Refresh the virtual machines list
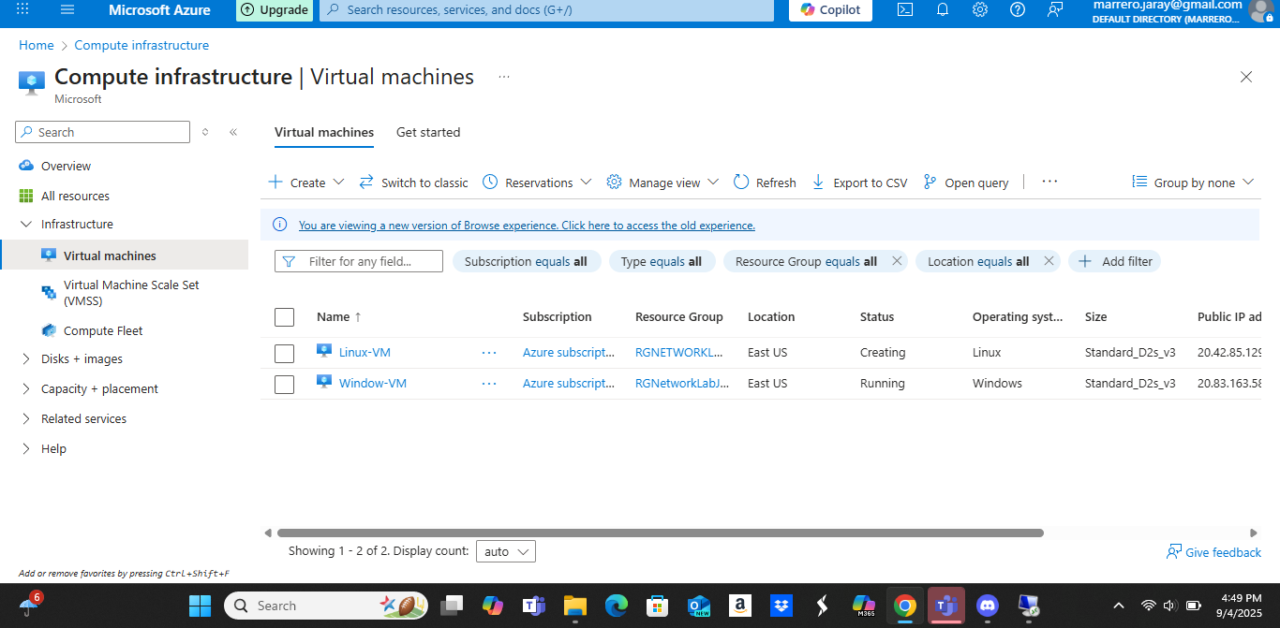Screen dimensions: 1280x628 pyautogui.click(x=765, y=183)
